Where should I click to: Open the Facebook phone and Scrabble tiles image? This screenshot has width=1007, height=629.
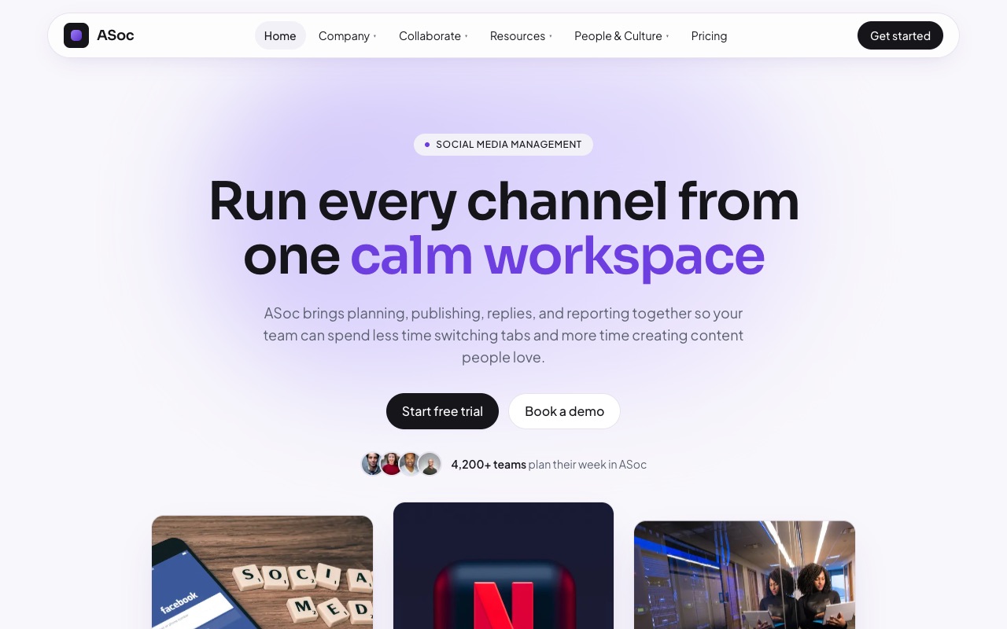[262, 572]
